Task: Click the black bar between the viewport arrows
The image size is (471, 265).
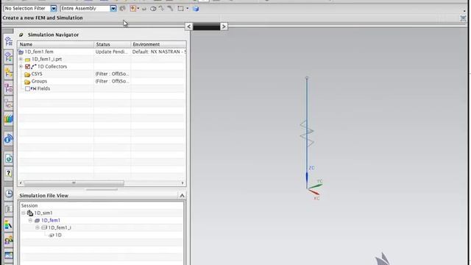Action: pyautogui.click(x=206, y=26)
